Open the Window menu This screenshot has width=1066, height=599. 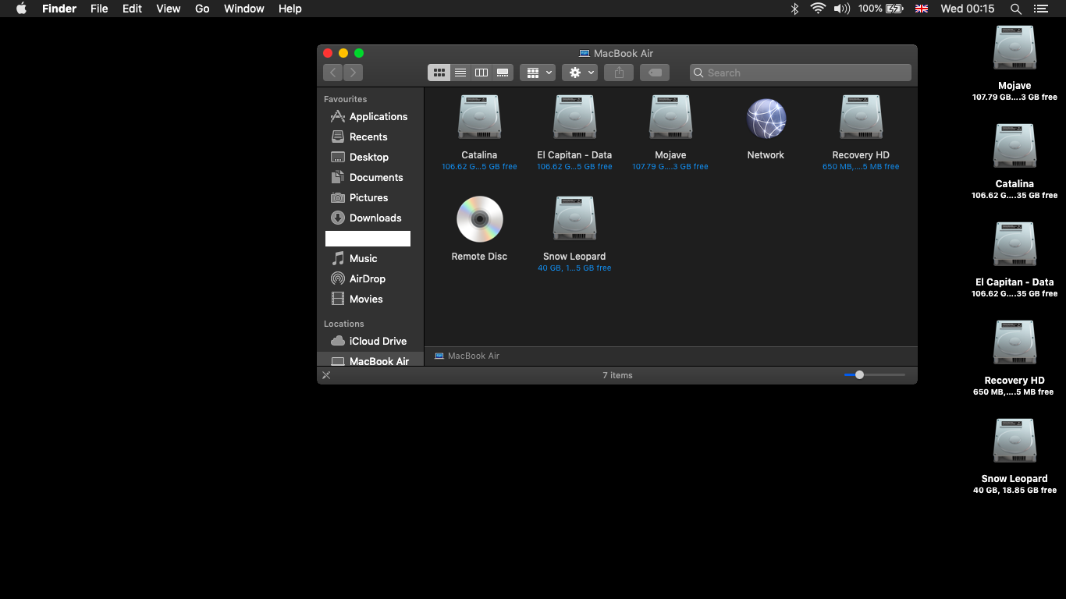coord(244,9)
